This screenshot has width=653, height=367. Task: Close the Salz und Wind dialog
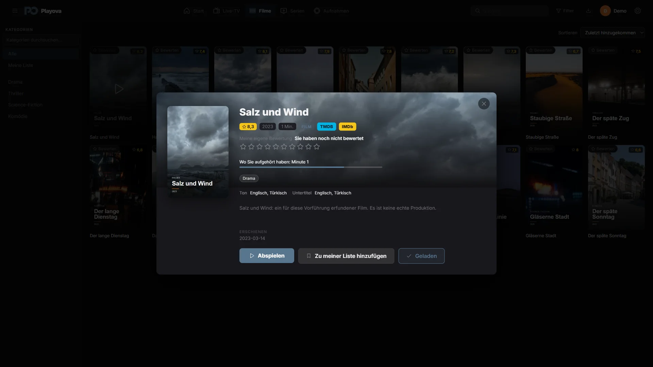pyautogui.click(x=484, y=104)
